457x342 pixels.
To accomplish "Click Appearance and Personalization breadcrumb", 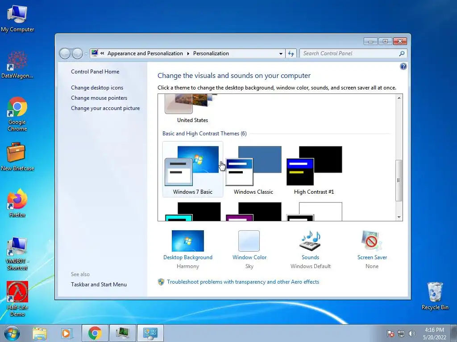I will click(x=145, y=53).
